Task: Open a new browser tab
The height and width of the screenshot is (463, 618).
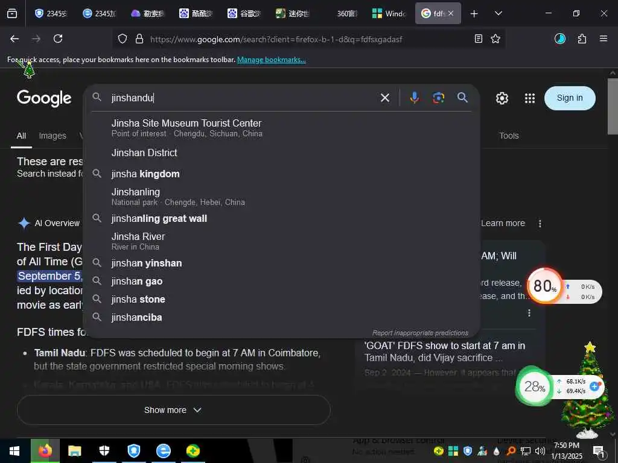Action: coord(474,14)
